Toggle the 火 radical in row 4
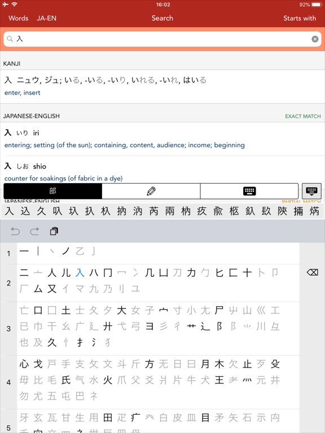 click(x=108, y=380)
